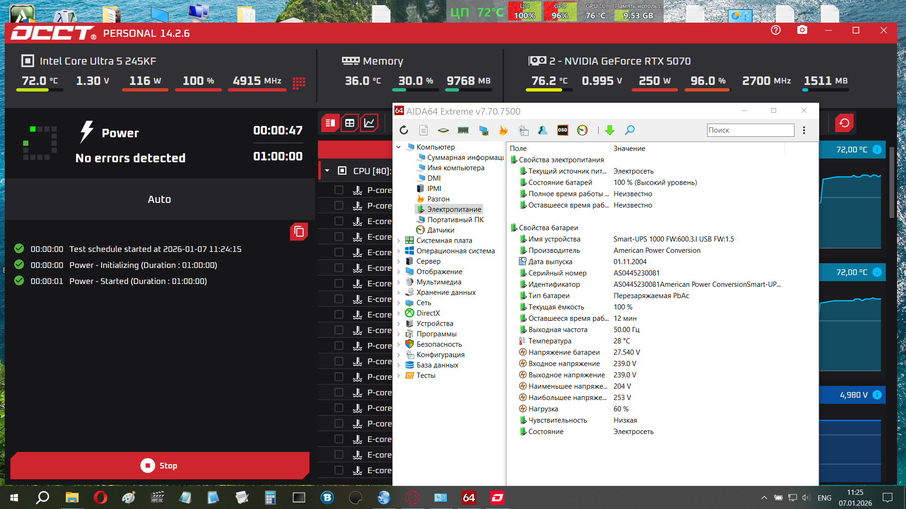Viewport: 906px width, 509px height.
Task: Expand the Мультимедиа tree node
Action: click(399, 282)
